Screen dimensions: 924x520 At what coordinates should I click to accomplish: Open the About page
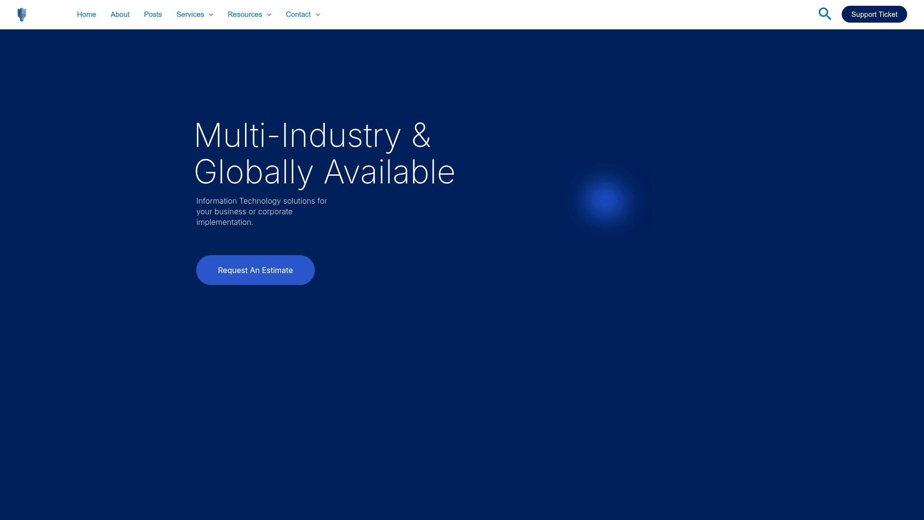120,14
